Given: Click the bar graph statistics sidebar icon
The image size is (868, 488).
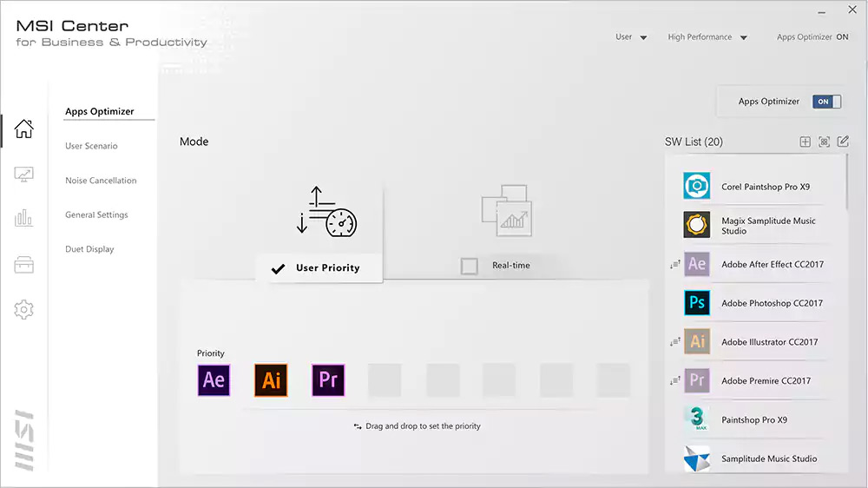Looking at the screenshot, I should click(x=24, y=219).
